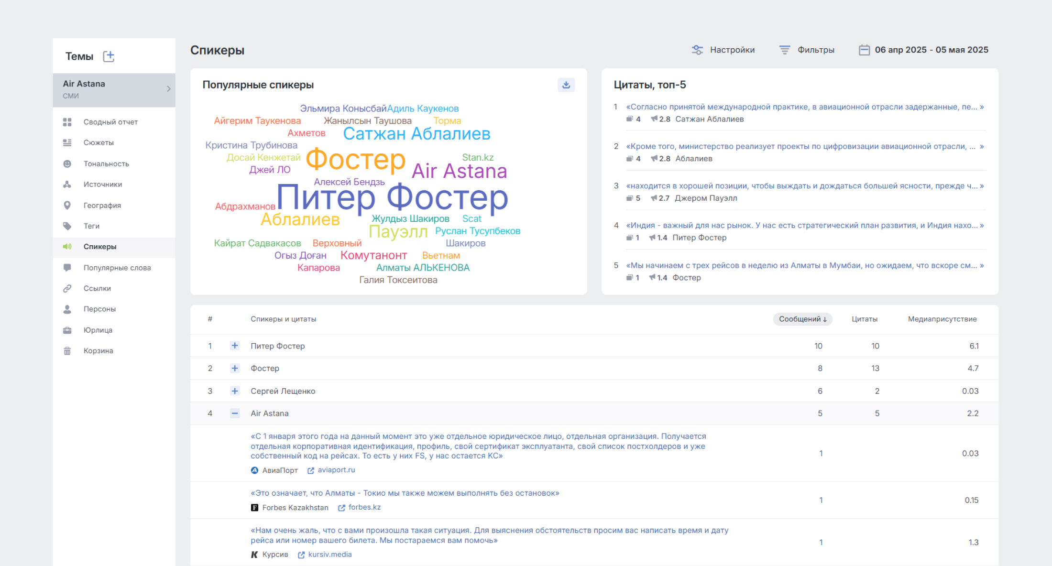Click Сатжан Аблалиев in the word cloud
This screenshot has width=1052, height=566.
click(x=416, y=134)
